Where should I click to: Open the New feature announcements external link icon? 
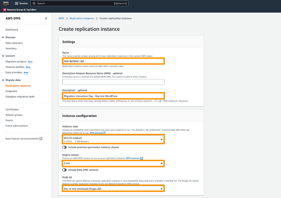coord(41,139)
